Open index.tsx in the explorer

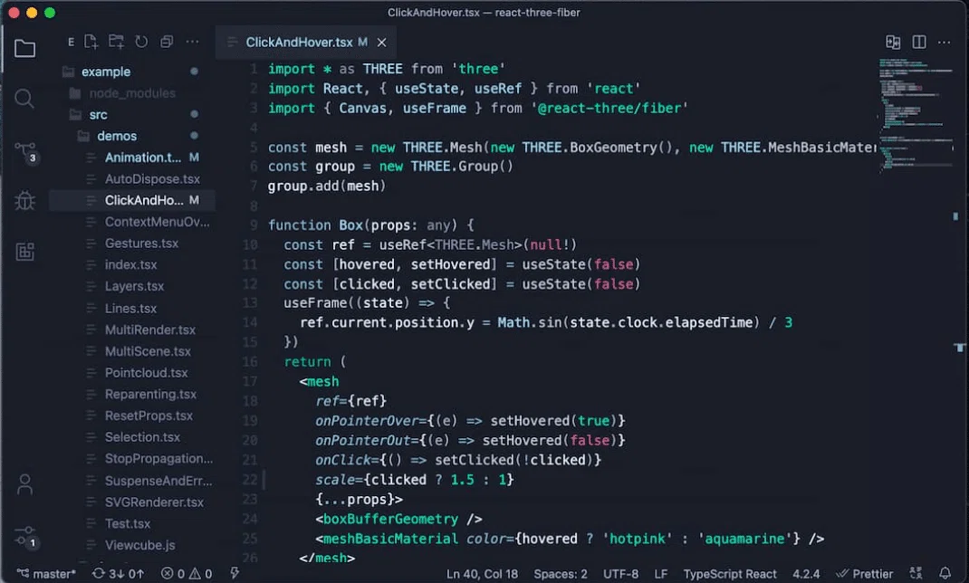point(132,265)
